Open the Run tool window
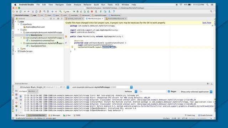This screenshot has width=228, height=128. point(67,115)
